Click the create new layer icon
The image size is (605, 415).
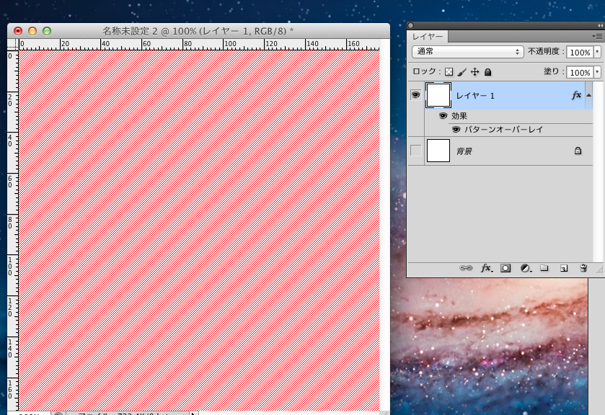(564, 268)
